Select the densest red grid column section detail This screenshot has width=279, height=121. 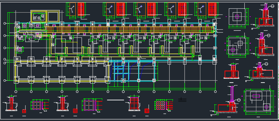pyautogui.click(x=161, y=106)
